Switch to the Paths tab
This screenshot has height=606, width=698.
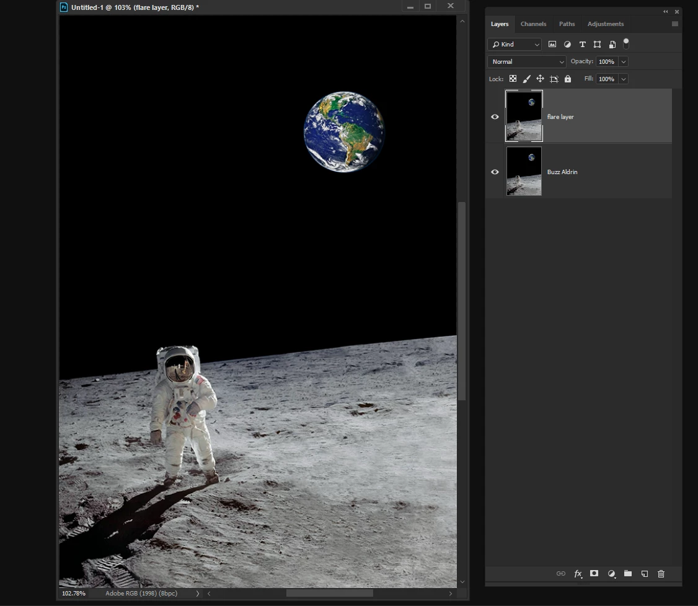click(567, 24)
